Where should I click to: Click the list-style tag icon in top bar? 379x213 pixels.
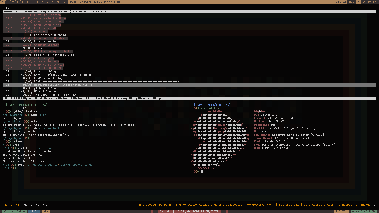[x=7, y=2]
